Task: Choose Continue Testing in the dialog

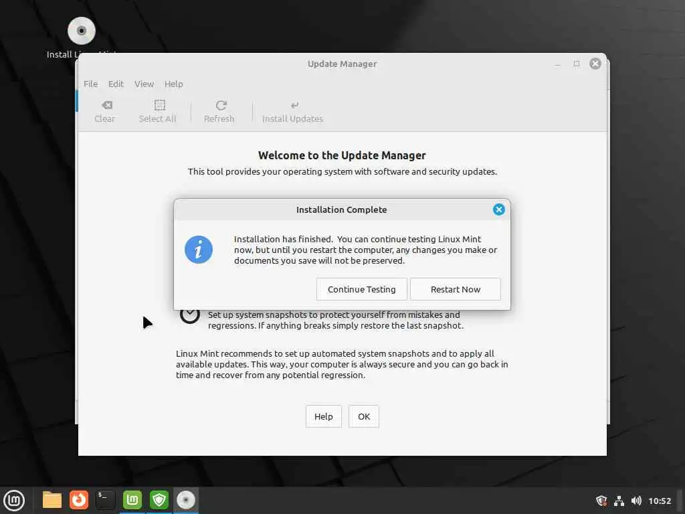Action: [361, 289]
